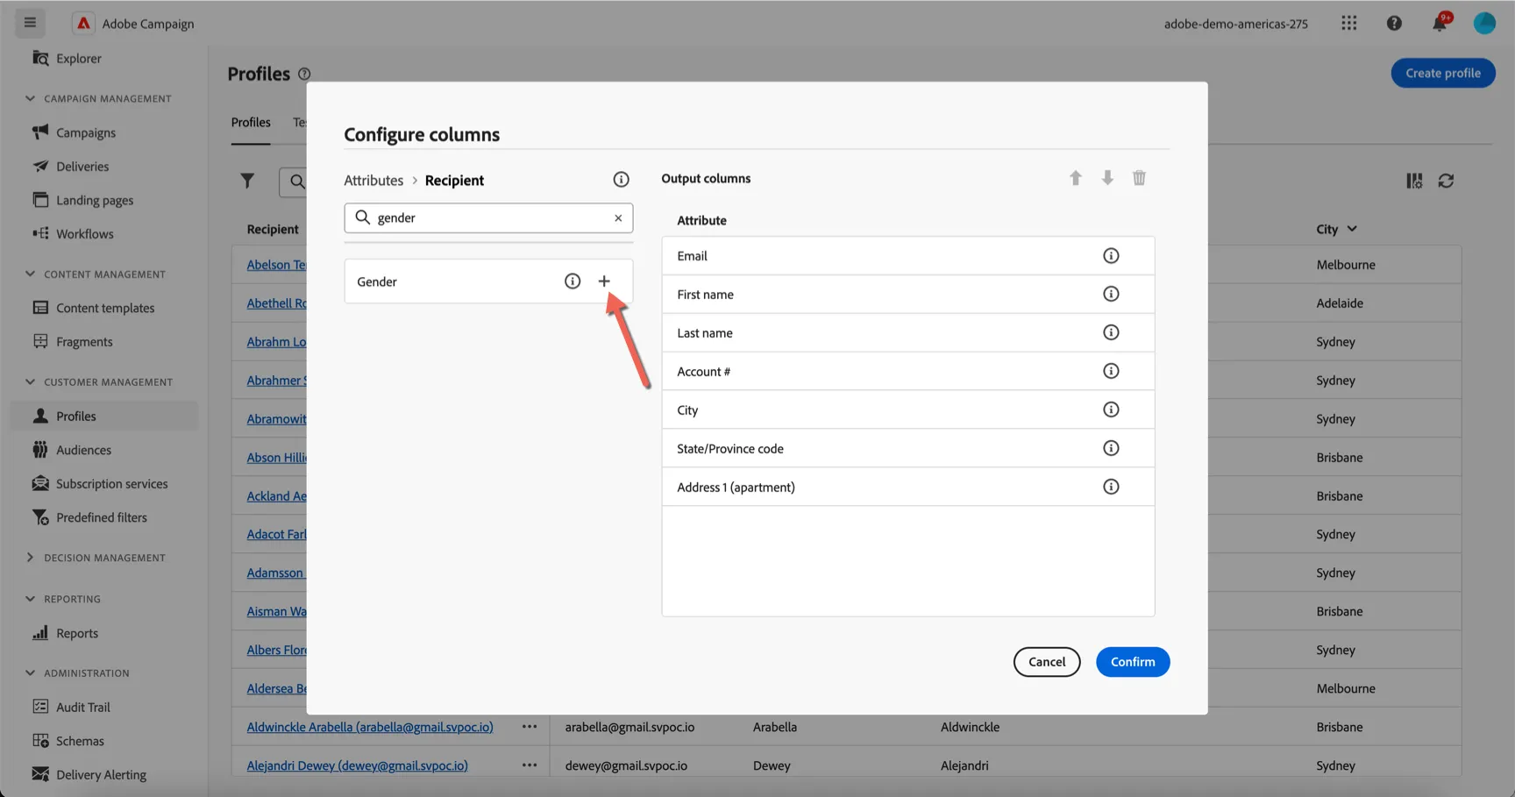The width and height of the screenshot is (1515, 797).
Task: Collapse Customer Management section
Action: coord(30,382)
